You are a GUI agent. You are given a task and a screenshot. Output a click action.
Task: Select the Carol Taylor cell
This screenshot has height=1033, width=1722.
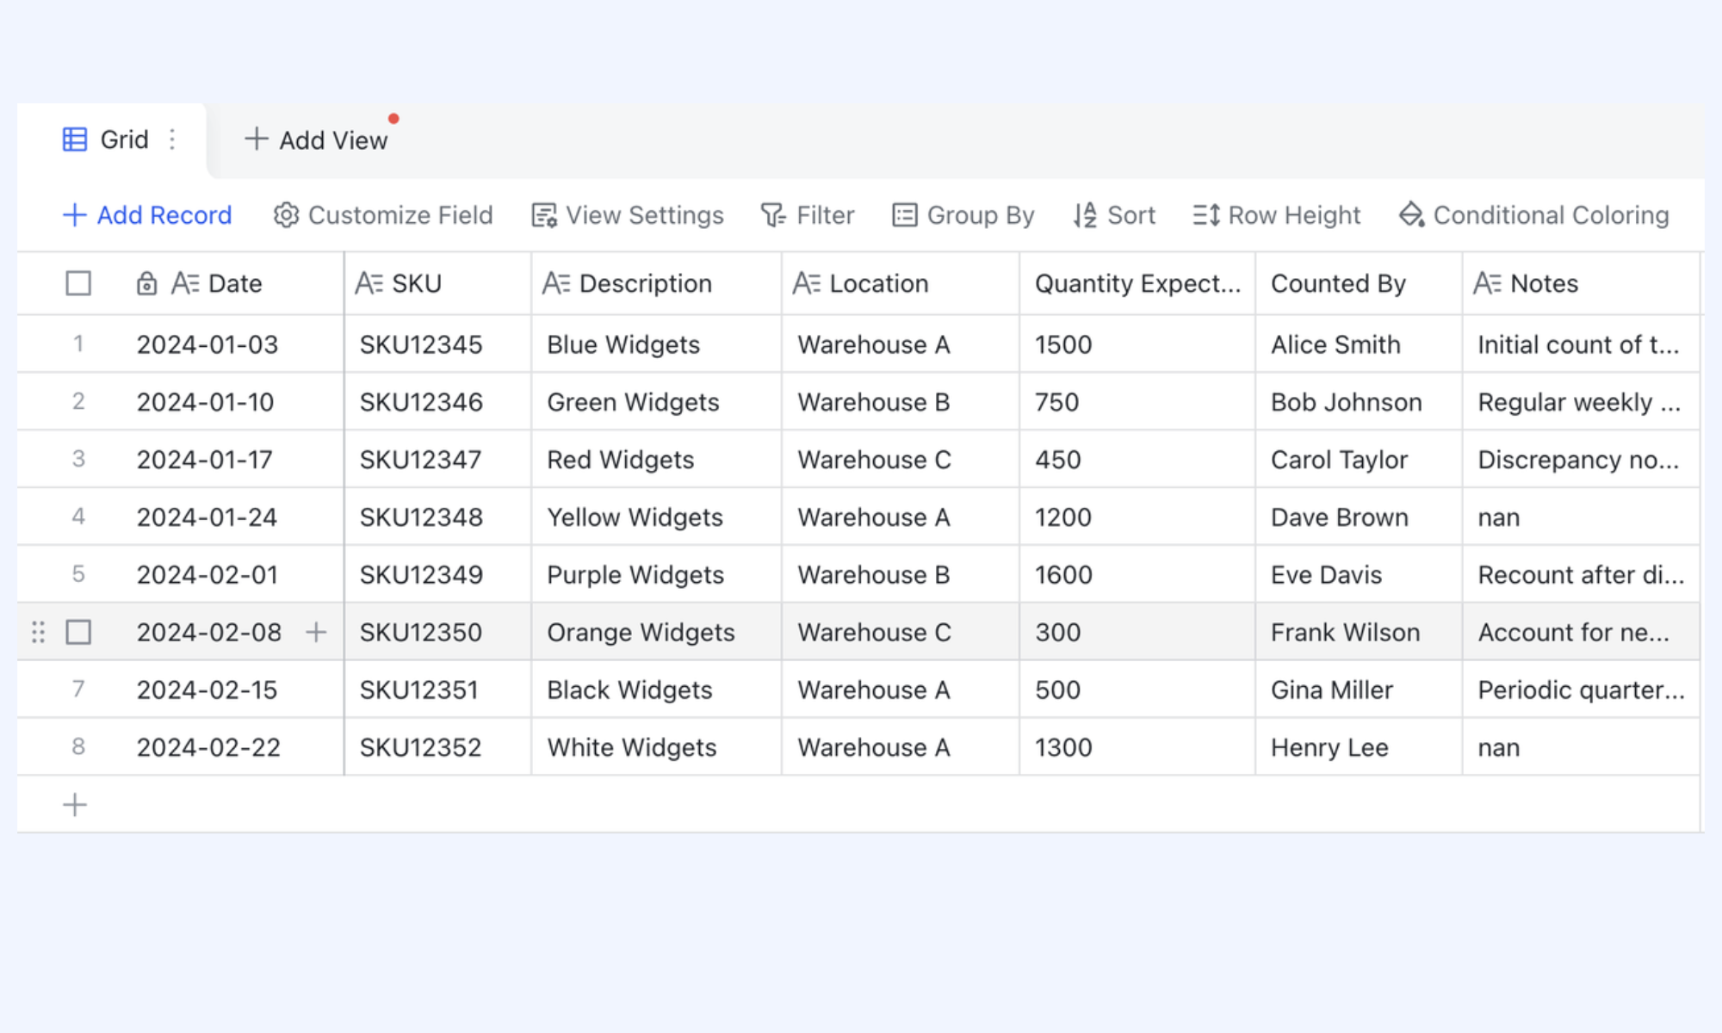point(1359,460)
